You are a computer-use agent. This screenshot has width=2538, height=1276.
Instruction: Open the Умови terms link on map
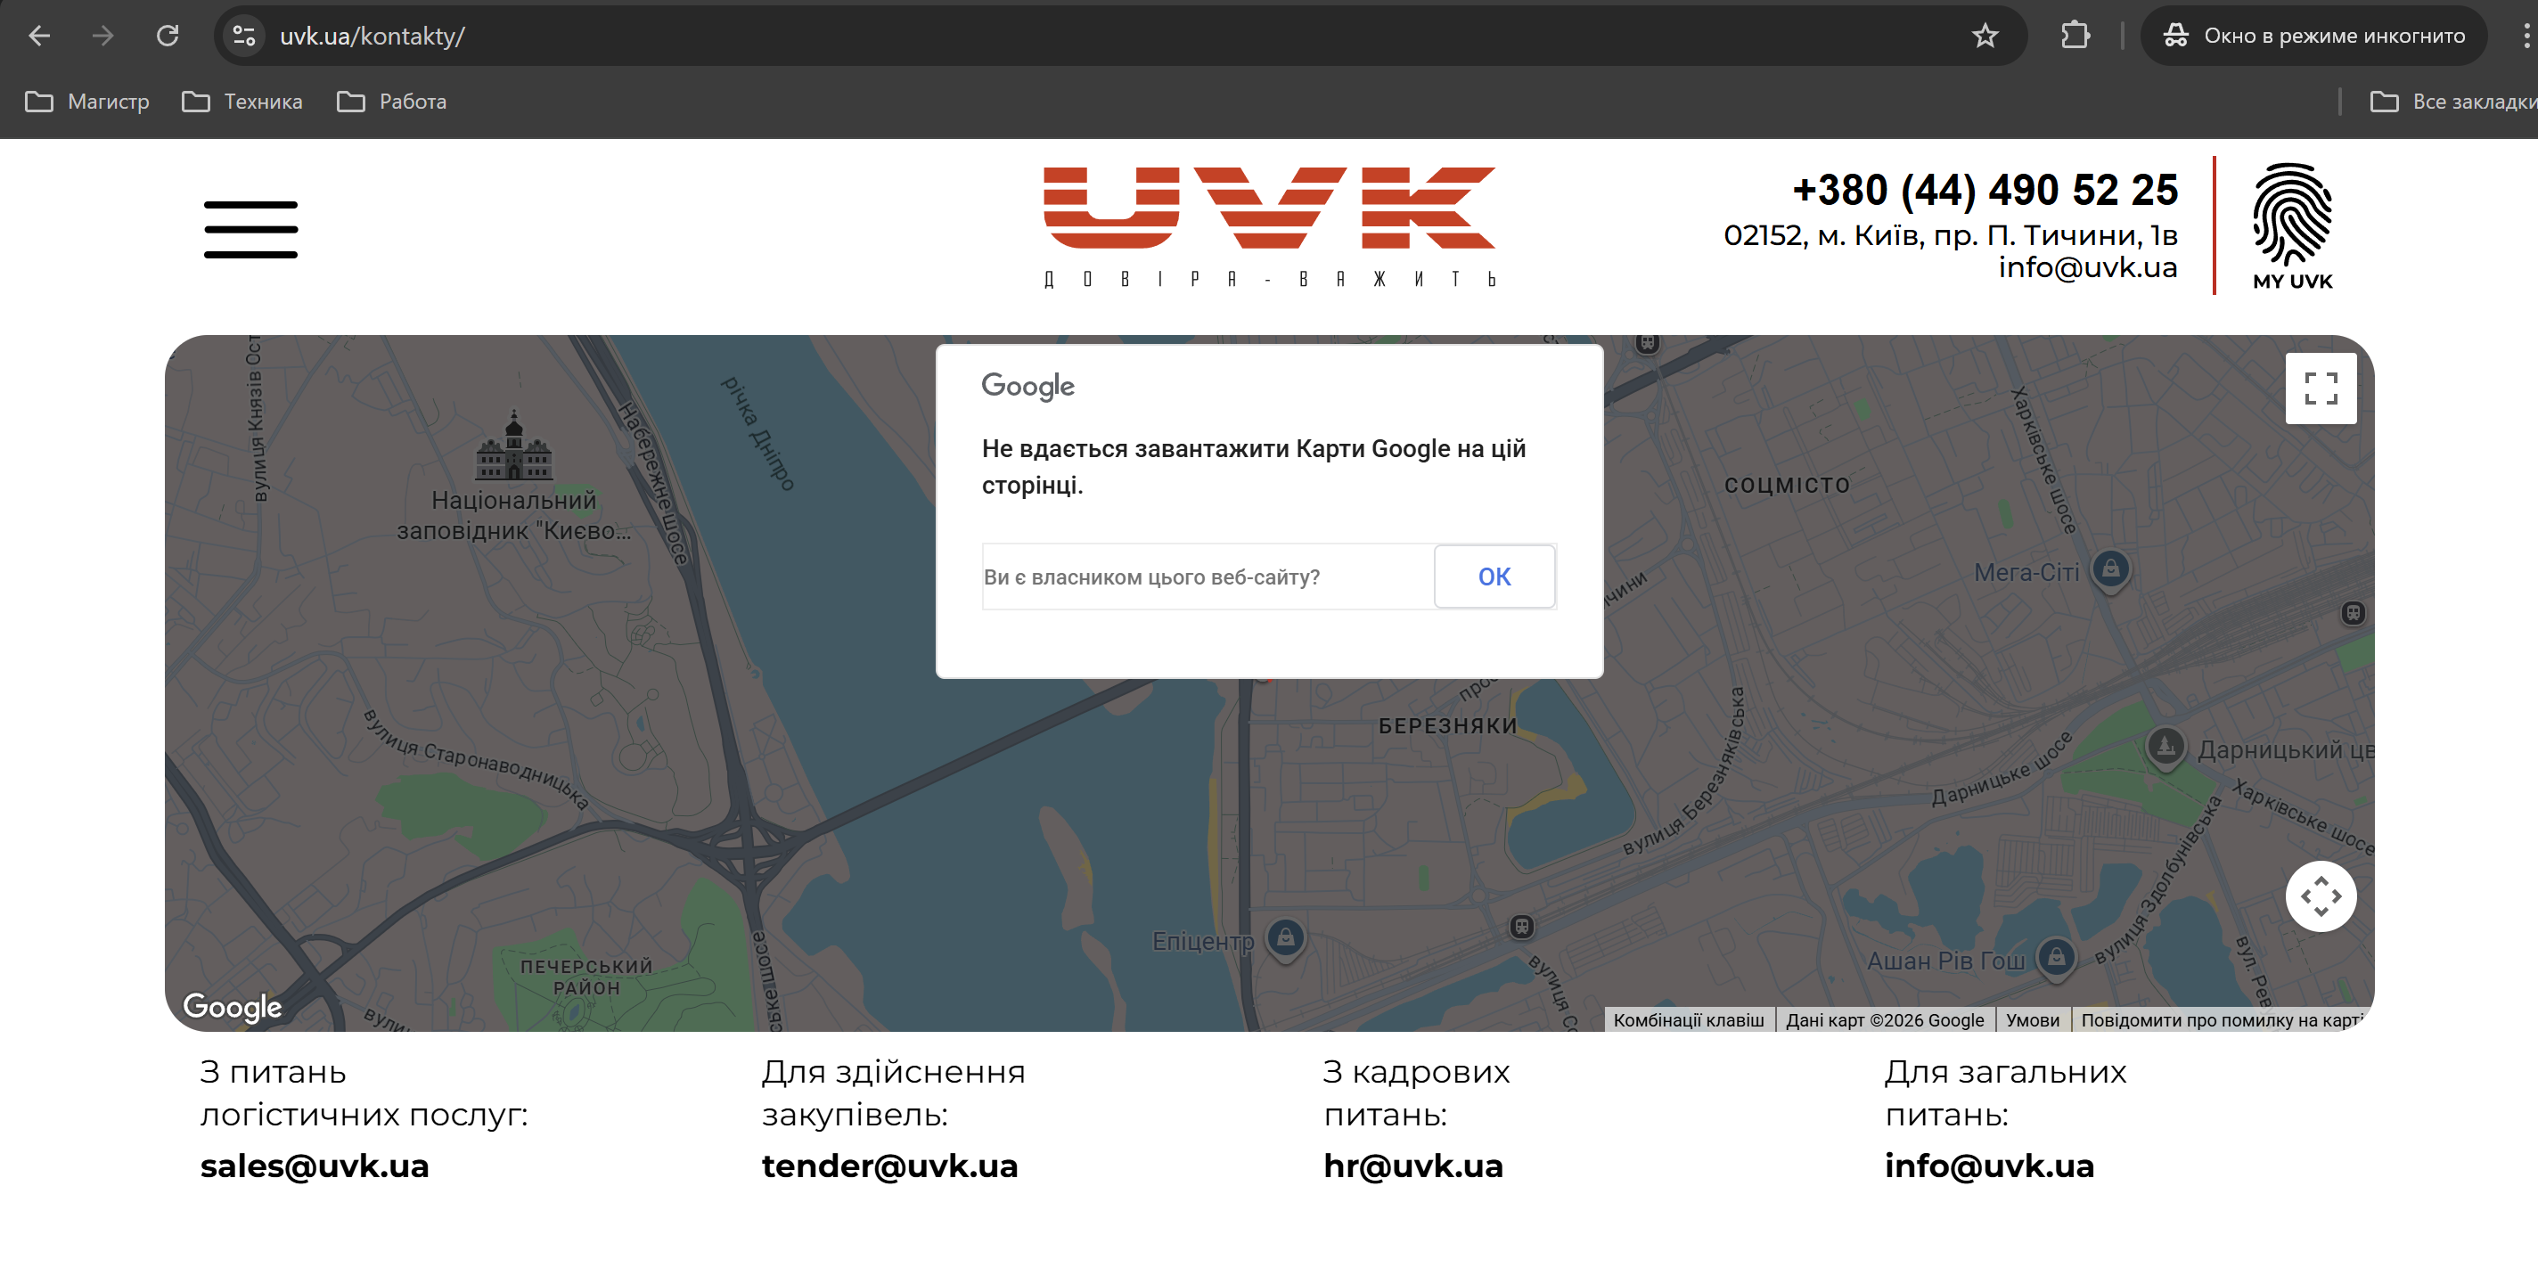2032,1019
